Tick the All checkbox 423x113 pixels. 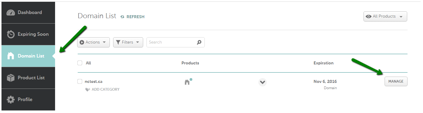(x=80, y=63)
